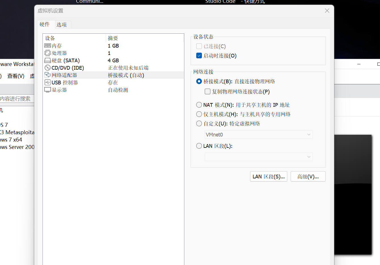Select the USB controller (USB 控制器) icon
The image size is (380, 265).
(x=48, y=82)
